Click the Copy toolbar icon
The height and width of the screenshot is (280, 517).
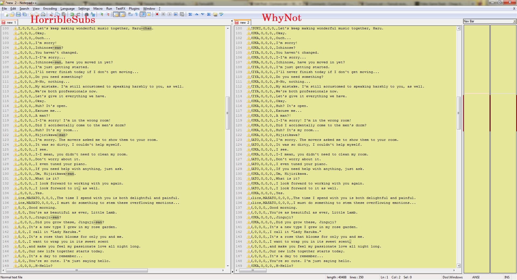(x=57, y=14)
